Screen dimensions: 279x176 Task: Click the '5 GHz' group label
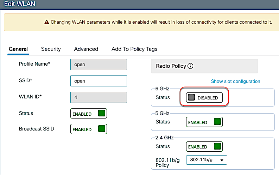162,114
